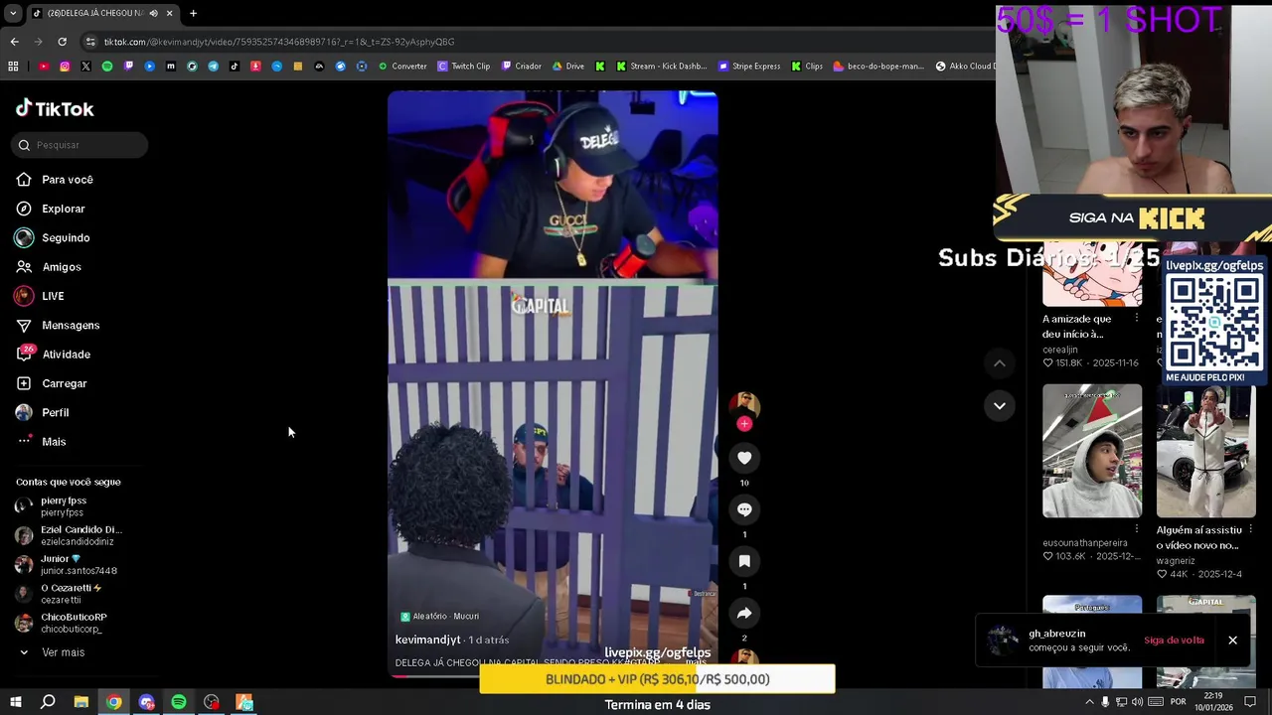Open the Stripe Express bookmark
The height and width of the screenshot is (715, 1272).
[749, 67]
